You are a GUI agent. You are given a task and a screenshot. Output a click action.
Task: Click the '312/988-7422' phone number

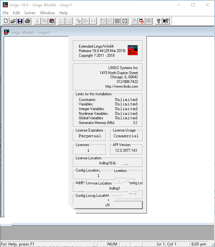click(127, 82)
